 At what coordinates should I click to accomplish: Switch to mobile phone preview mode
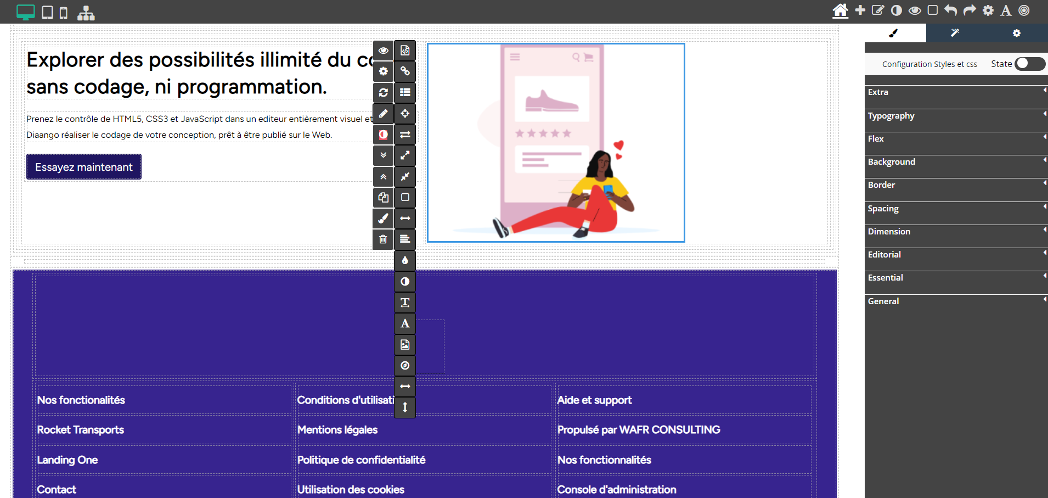[x=64, y=13]
